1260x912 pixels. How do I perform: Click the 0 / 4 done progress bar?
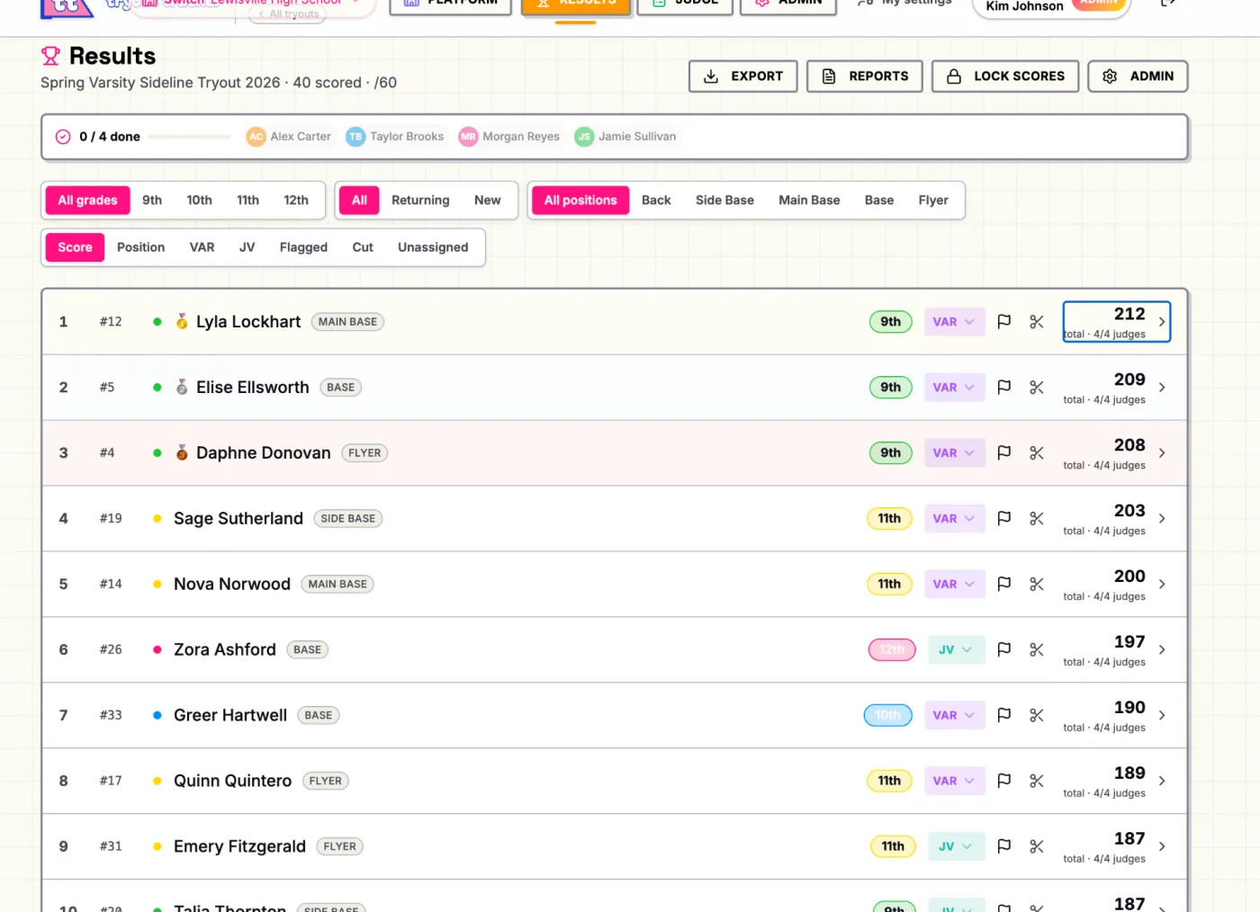coord(190,137)
